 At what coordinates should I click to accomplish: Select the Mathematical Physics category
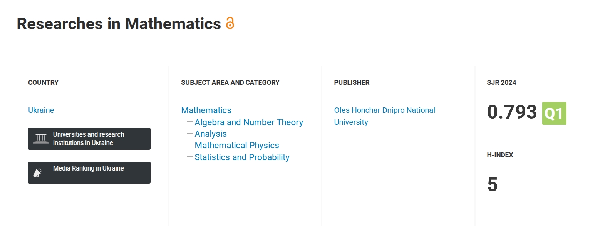pyautogui.click(x=237, y=145)
